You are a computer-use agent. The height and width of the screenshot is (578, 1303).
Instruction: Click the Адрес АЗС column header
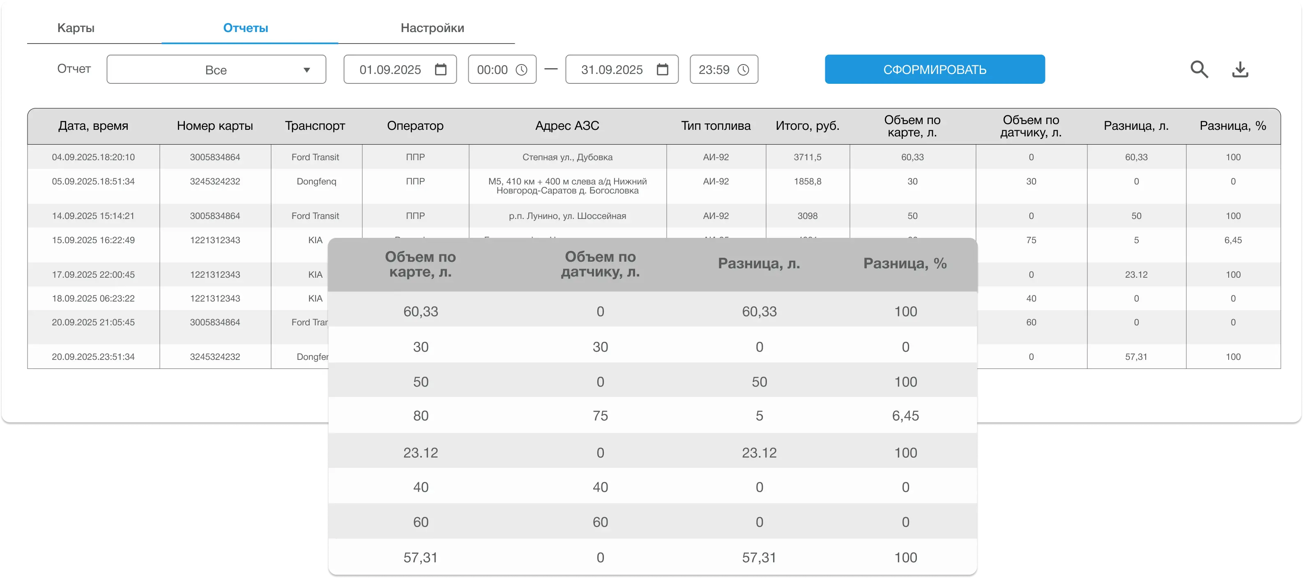(567, 126)
